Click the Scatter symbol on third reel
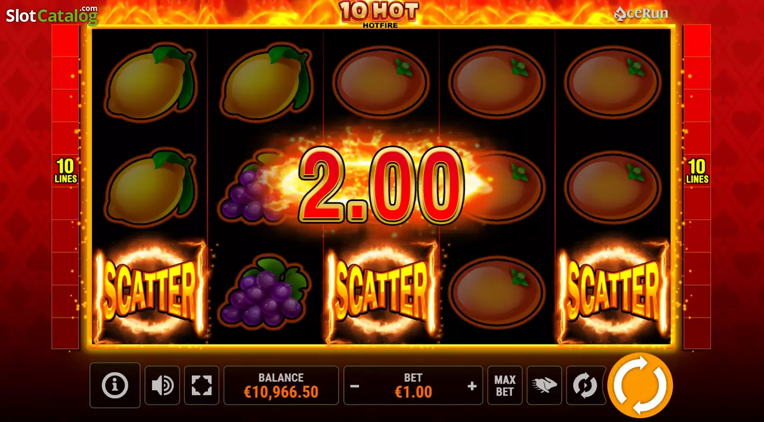 coord(381,291)
